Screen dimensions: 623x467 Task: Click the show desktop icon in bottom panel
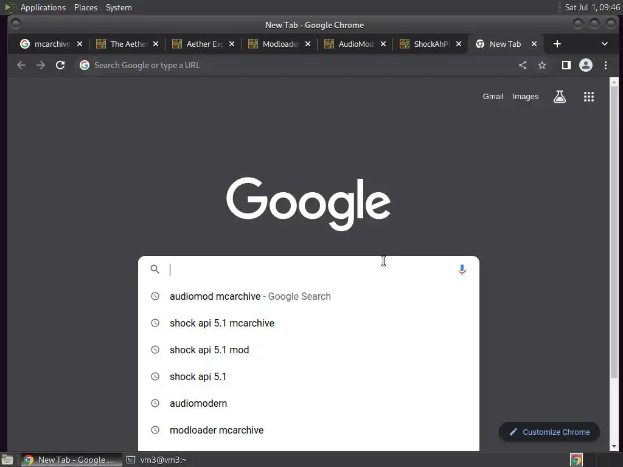click(x=7, y=460)
